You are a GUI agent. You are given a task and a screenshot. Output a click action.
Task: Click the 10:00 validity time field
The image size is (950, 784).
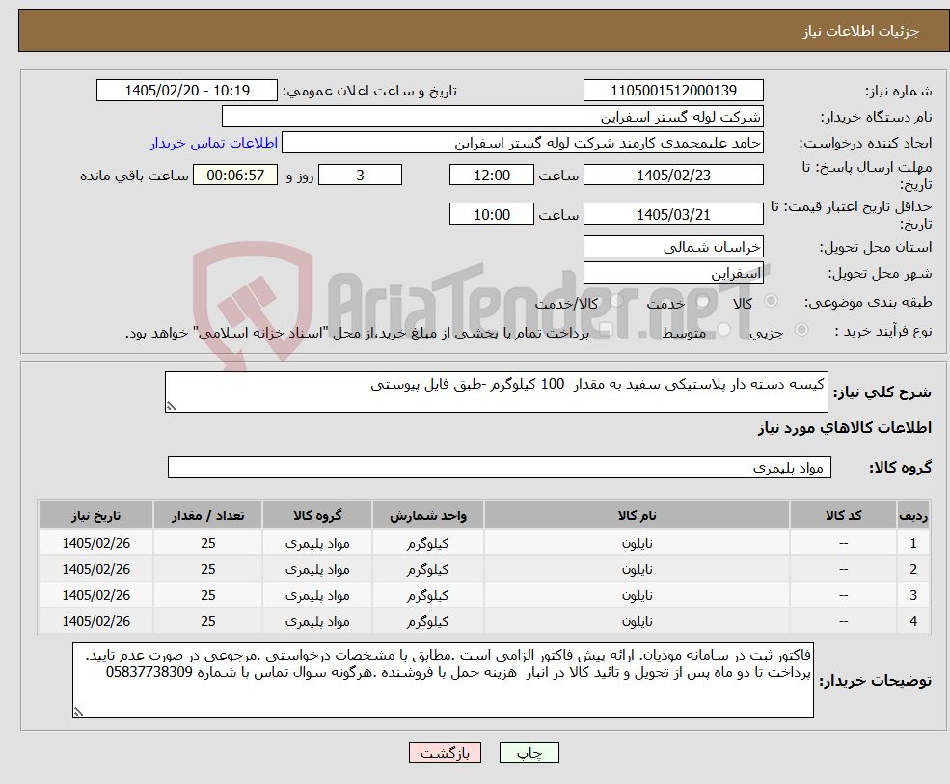[491, 214]
